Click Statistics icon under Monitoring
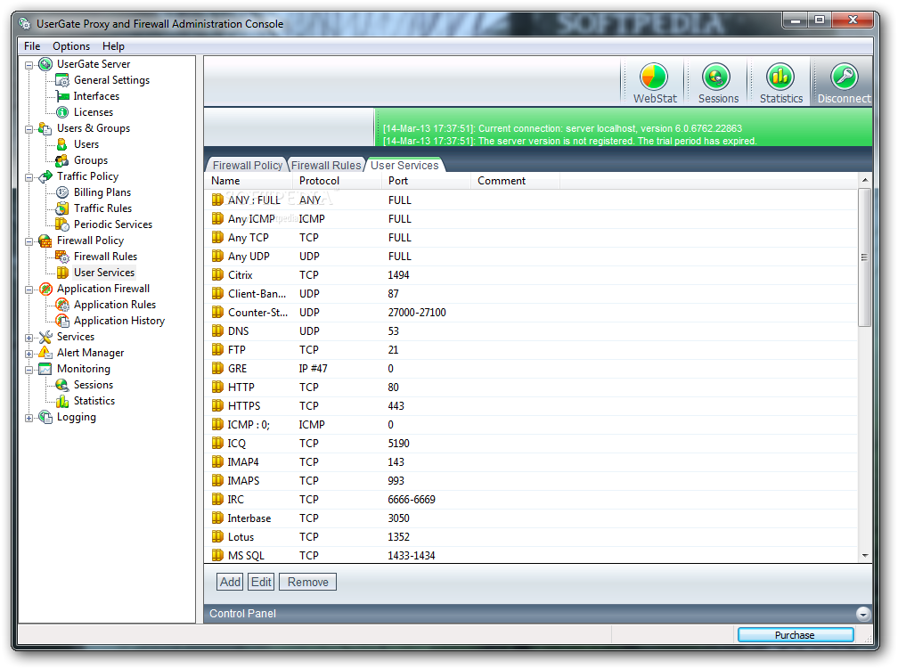This screenshot has height=669, width=898. pos(62,401)
